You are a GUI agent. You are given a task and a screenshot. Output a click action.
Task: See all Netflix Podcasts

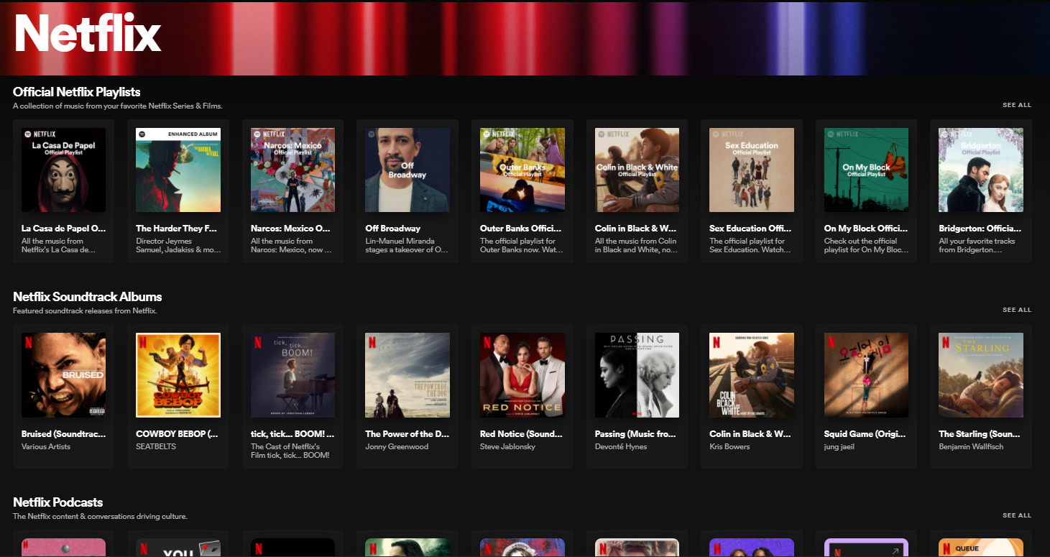click(x=1016, y=515)
